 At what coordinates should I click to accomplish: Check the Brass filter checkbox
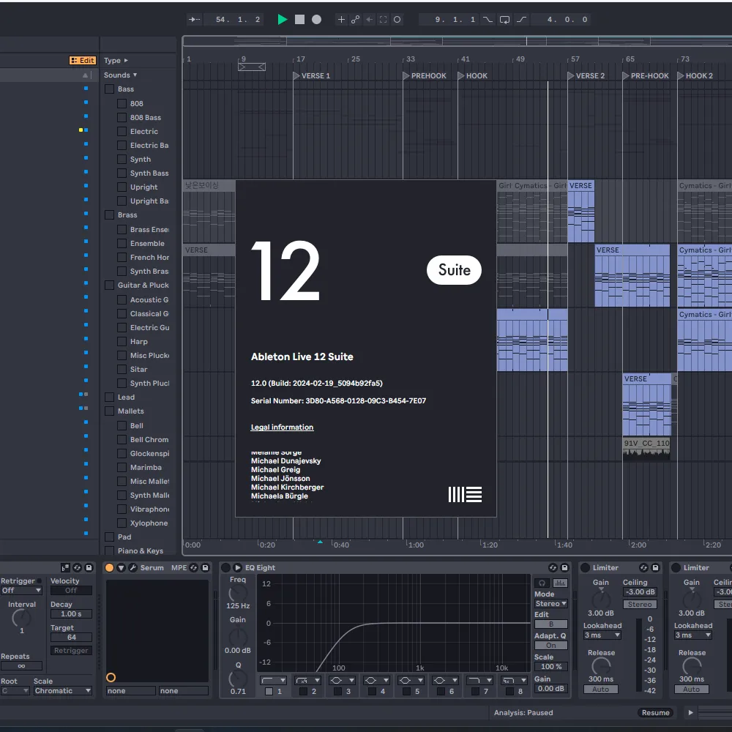pos(110,214)
